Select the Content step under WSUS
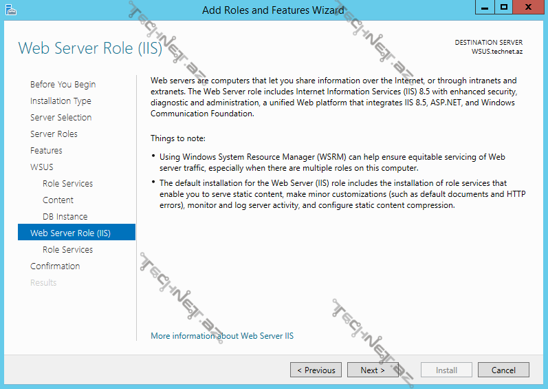 click(58, 200)
